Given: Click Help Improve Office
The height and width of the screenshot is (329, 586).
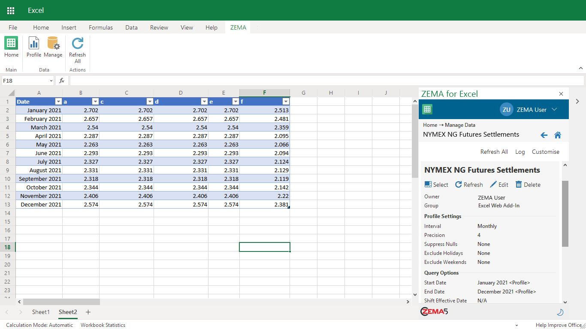Looking at the screenshot, I should [x=559, y=325].
